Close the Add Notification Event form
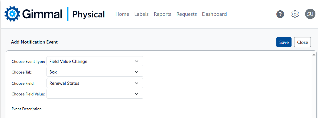The image size is (318, 118). tap(303, 42)
